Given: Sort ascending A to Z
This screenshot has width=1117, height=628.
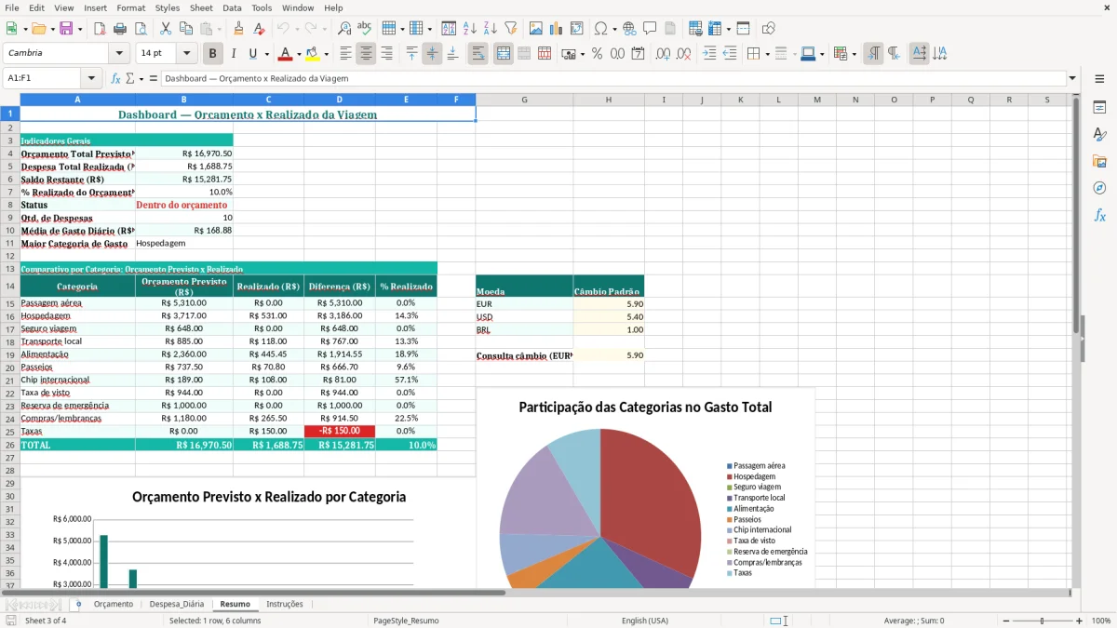Looking at the screenshot, I should 470,29.
